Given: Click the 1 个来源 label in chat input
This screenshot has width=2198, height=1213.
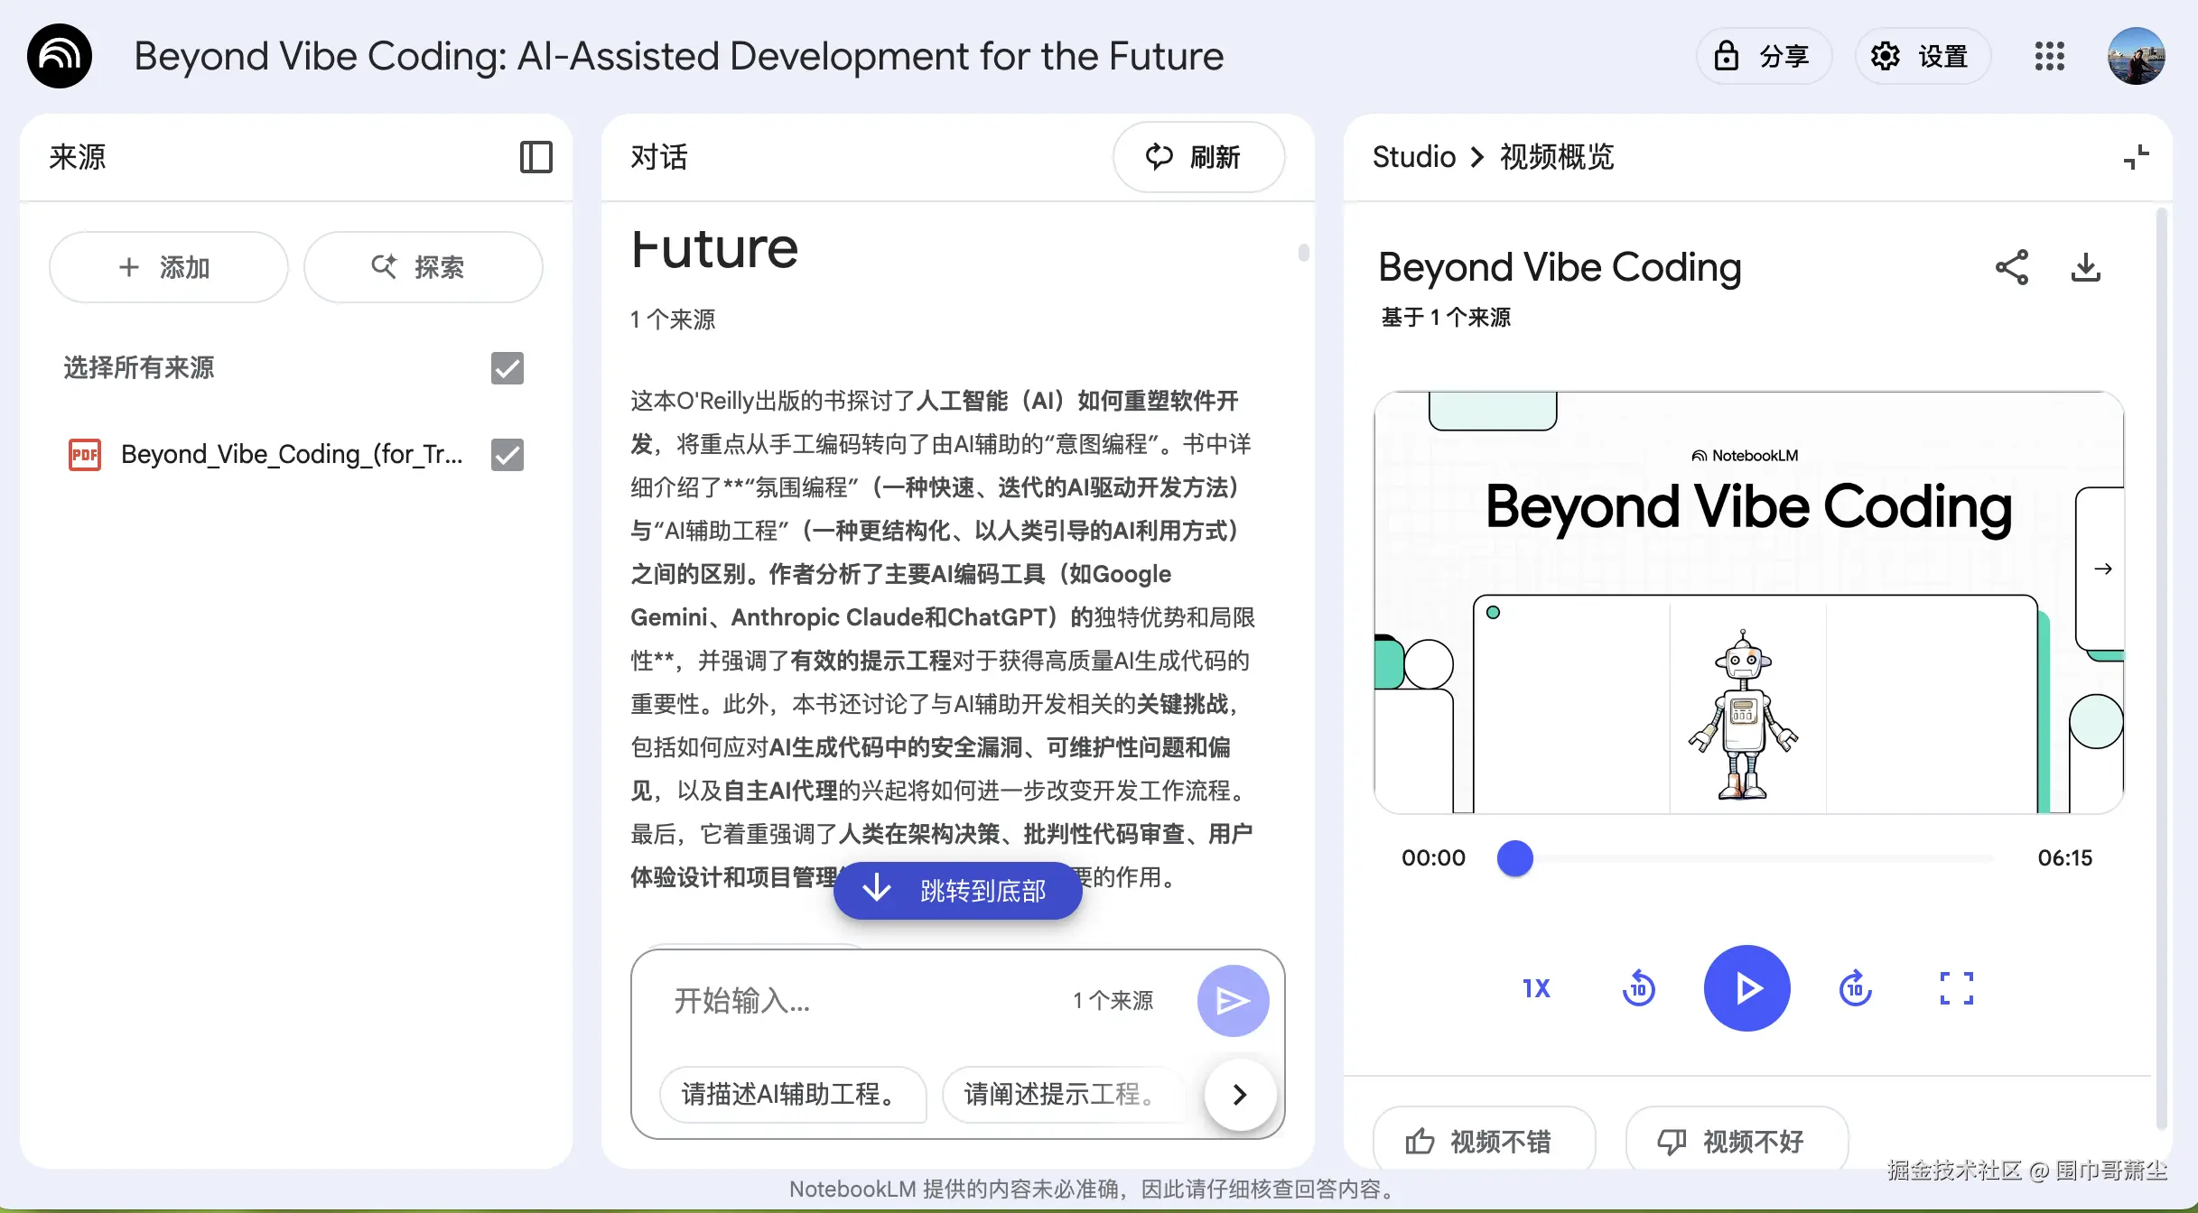Looking at the screenshot, I should [x=1113, y=1000].
